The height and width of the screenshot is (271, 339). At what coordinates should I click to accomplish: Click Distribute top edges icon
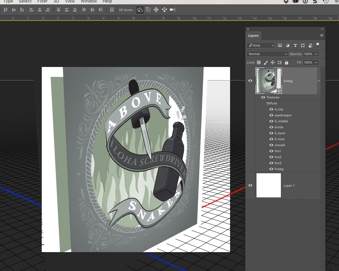(58, 10)
